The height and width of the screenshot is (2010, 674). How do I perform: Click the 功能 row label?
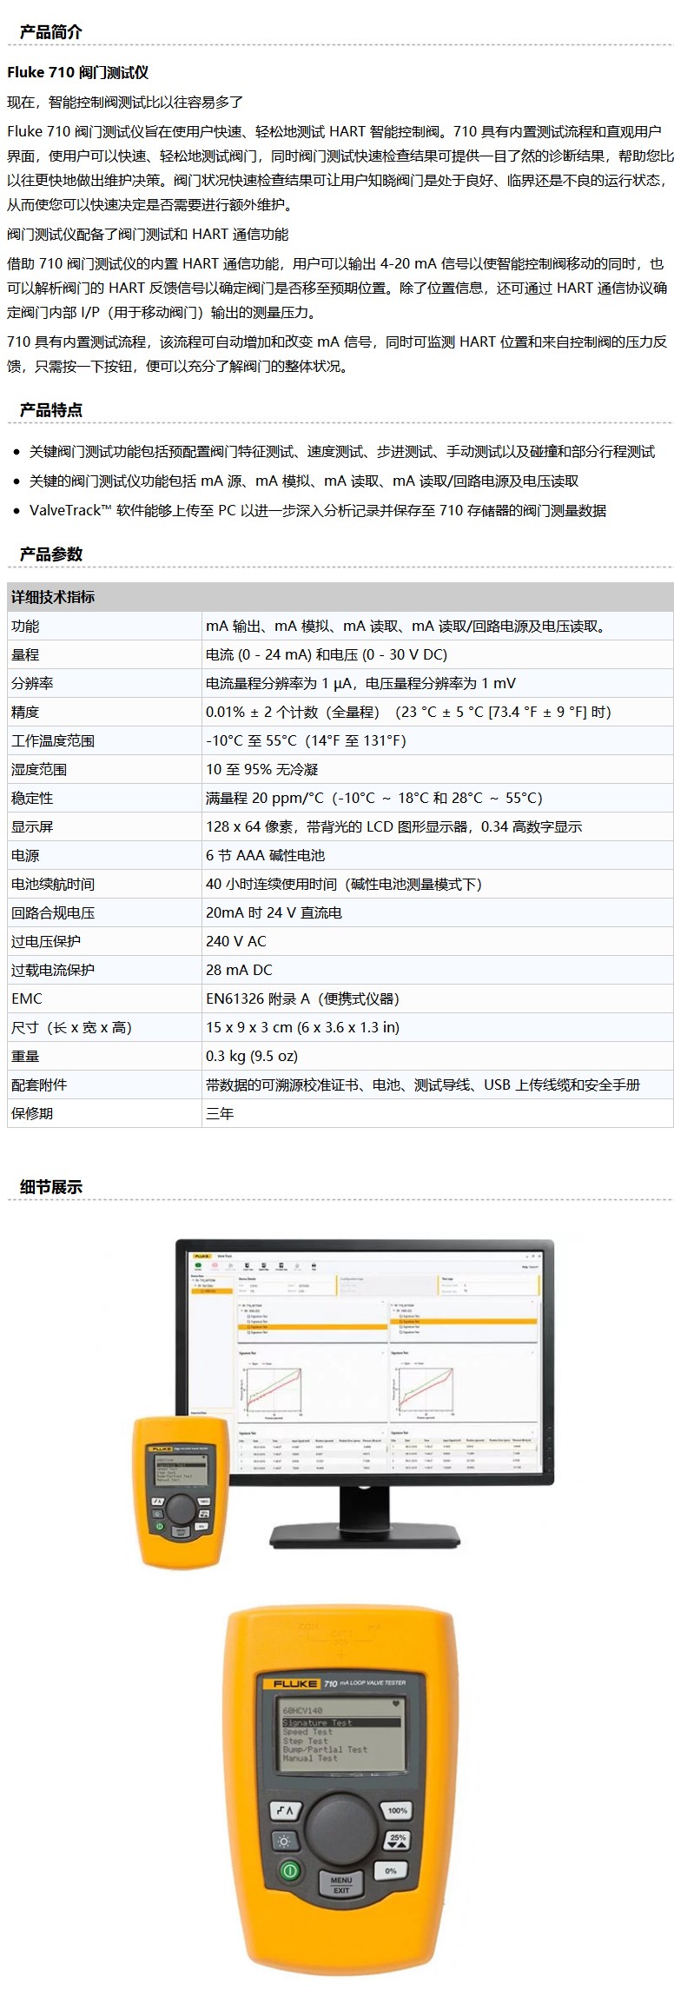[25, 626]
